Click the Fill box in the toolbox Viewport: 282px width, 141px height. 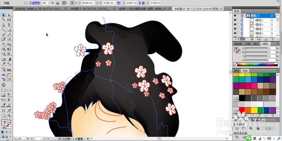pos(5,122)
